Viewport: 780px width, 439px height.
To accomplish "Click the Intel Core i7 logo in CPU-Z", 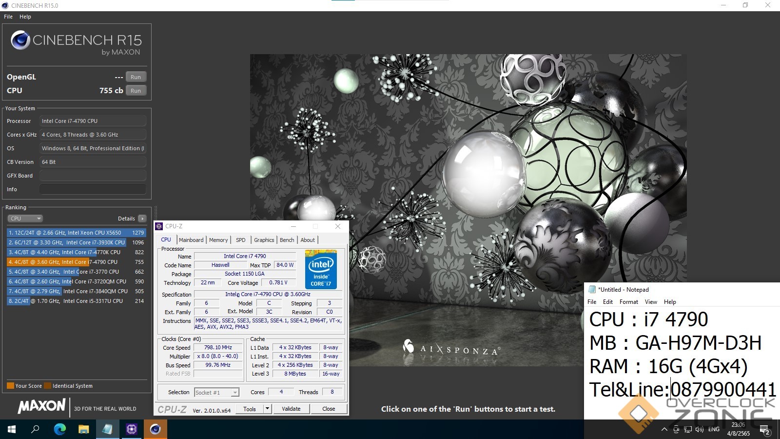I will click(x=321, y=269).
